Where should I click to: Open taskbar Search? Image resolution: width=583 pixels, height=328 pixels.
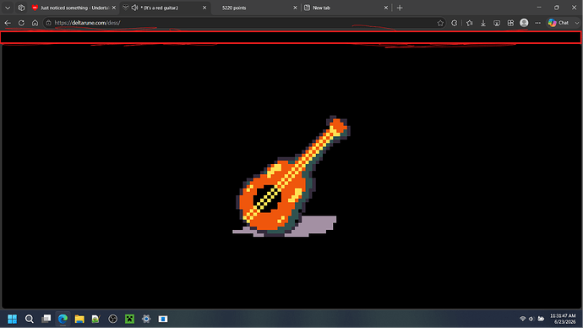[x=29, y=319]
